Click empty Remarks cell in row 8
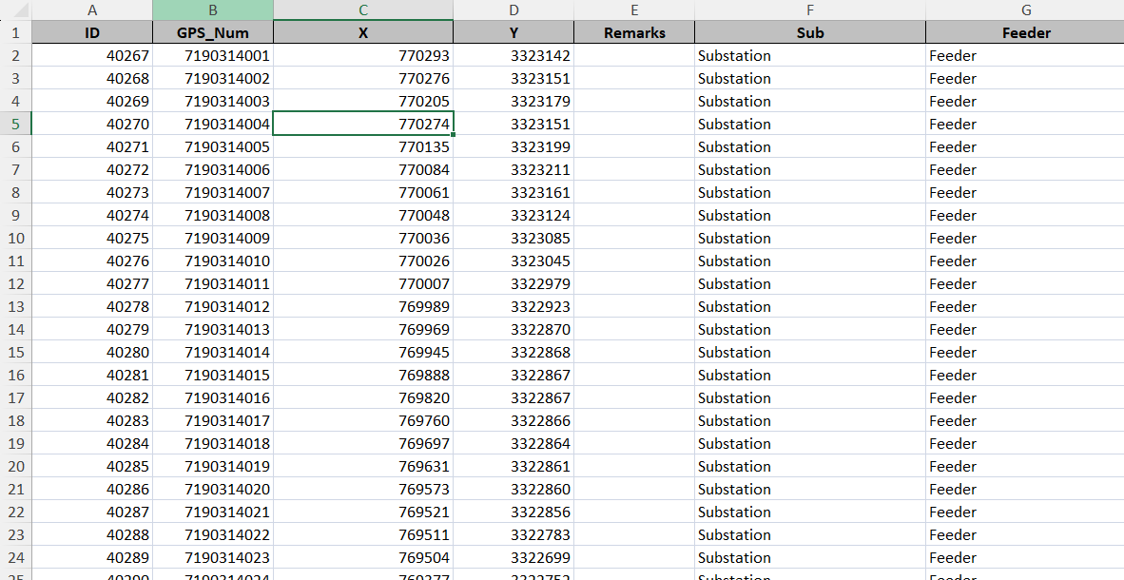Screen dimensions: 1124x580 (x=634, y=193)
